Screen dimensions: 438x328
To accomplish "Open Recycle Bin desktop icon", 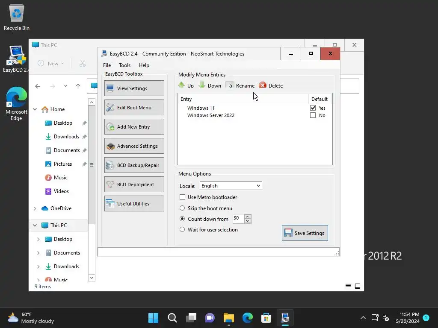I will pos(17,18).
